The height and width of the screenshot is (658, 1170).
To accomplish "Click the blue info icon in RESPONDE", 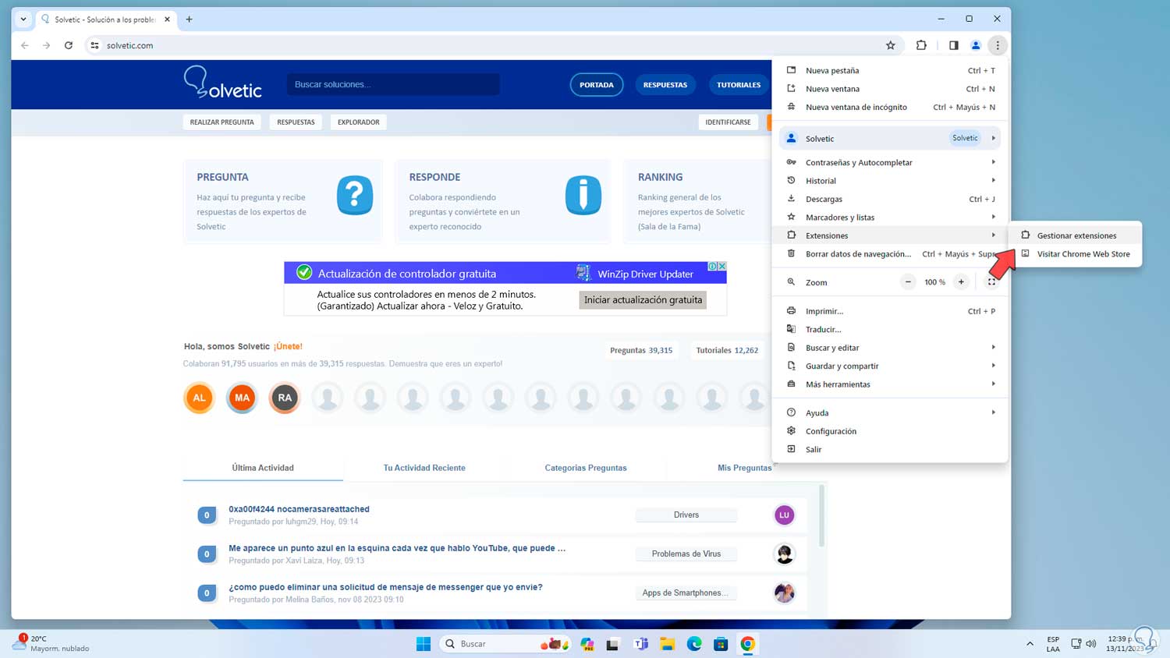I will 583,195.
